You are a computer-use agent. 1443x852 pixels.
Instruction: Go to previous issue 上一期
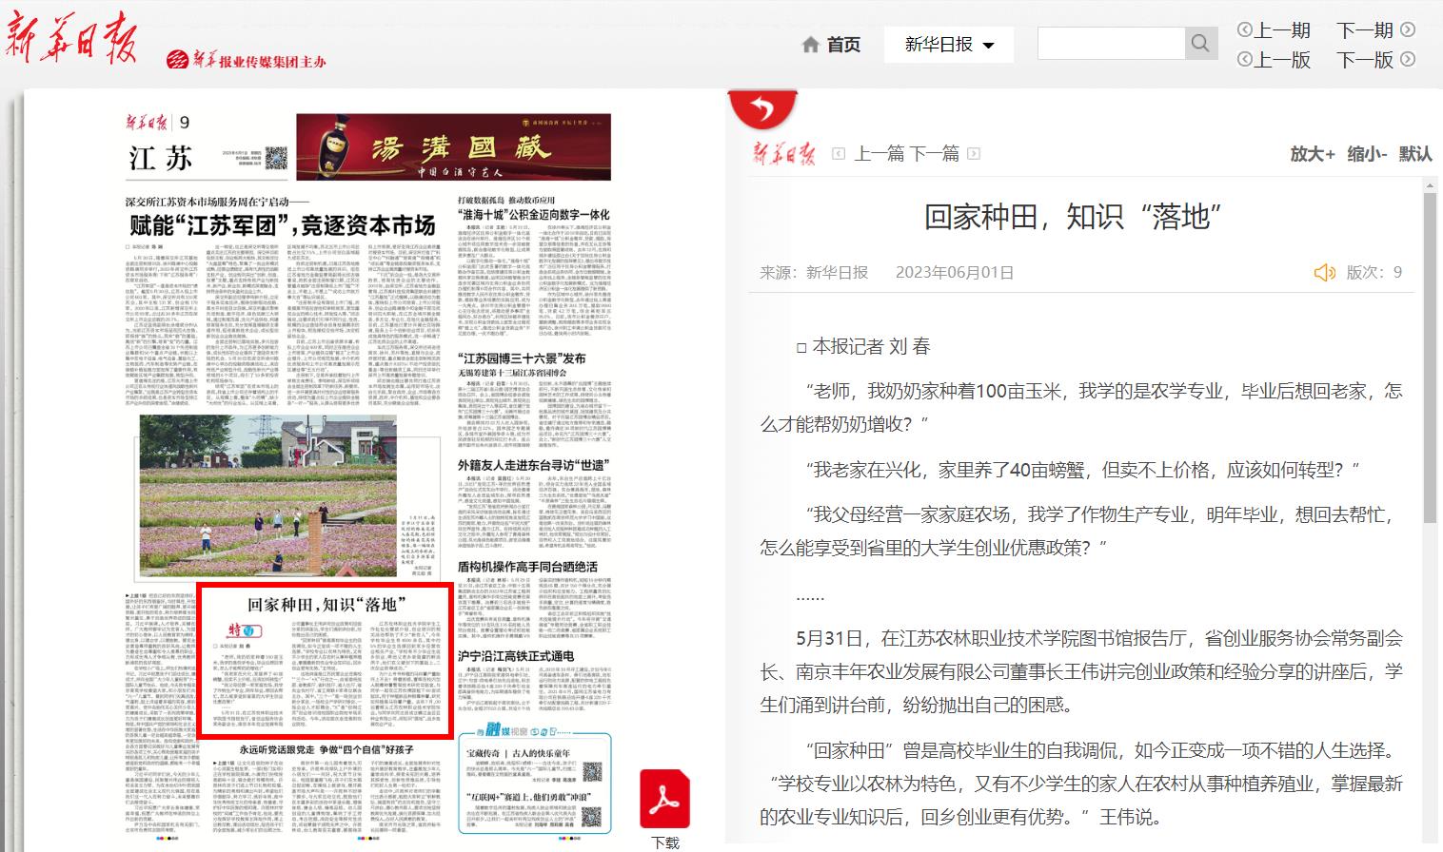click(x=1274, y=30)
